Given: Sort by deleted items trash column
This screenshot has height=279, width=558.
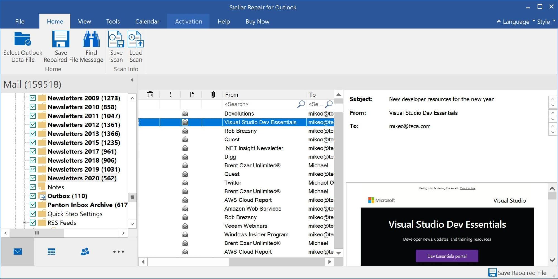Looking at the screenshot, I should pos(150,95).
